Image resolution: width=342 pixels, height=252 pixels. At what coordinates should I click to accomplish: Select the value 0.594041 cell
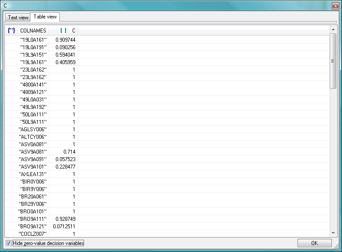coord(65,54)
